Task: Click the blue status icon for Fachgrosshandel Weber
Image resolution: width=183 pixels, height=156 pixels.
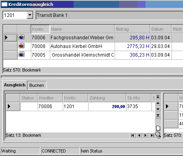Action: coord(21,37)
